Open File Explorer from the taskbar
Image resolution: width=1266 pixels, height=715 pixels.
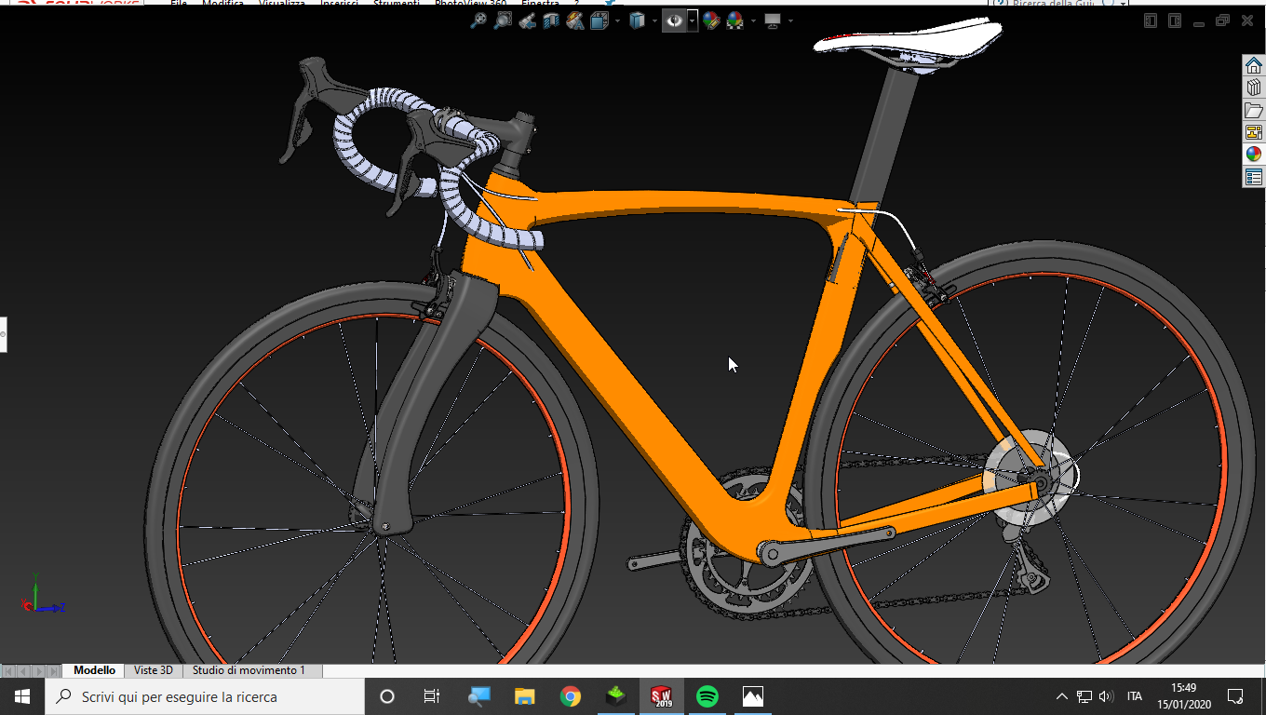525,696
